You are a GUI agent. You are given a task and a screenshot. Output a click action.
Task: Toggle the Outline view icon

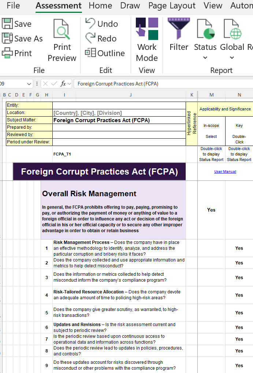(x=90, y=53)
